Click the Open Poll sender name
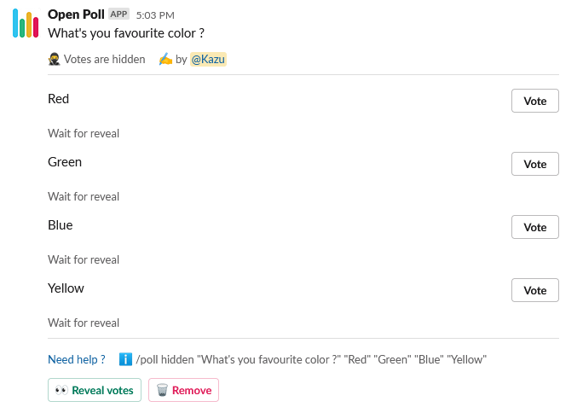This screenshot has height=413, width=583. point(76,15)
